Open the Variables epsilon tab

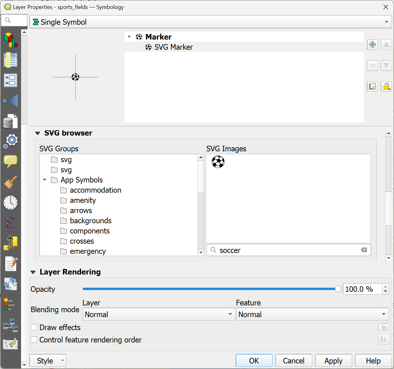(x=10, y=223)
